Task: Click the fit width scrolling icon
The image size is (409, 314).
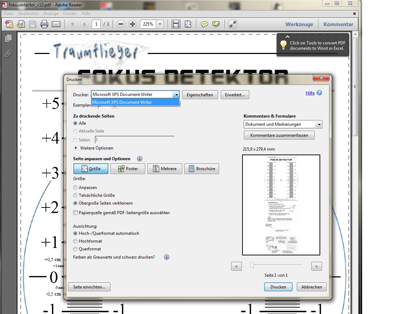Action: click(176, 24)
